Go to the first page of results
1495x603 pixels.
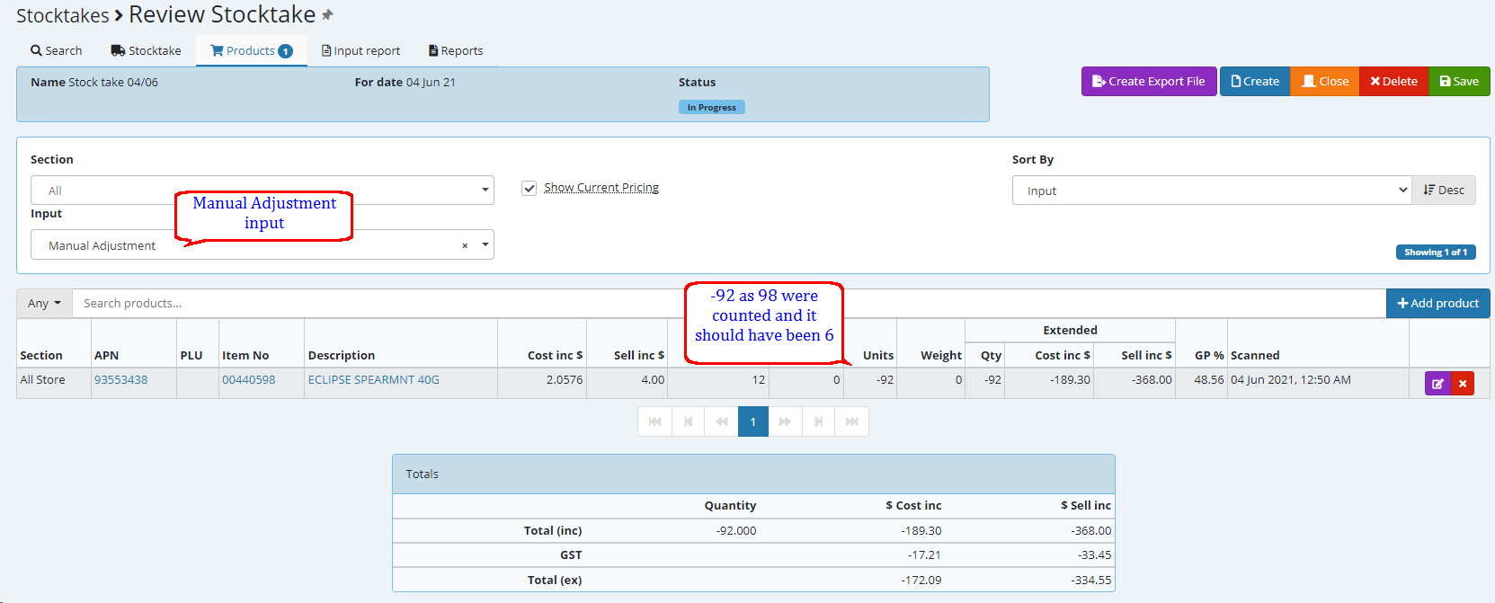654,421
